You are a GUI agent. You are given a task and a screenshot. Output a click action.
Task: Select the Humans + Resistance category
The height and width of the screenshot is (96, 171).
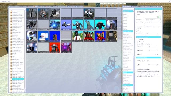tap(17, 47)
